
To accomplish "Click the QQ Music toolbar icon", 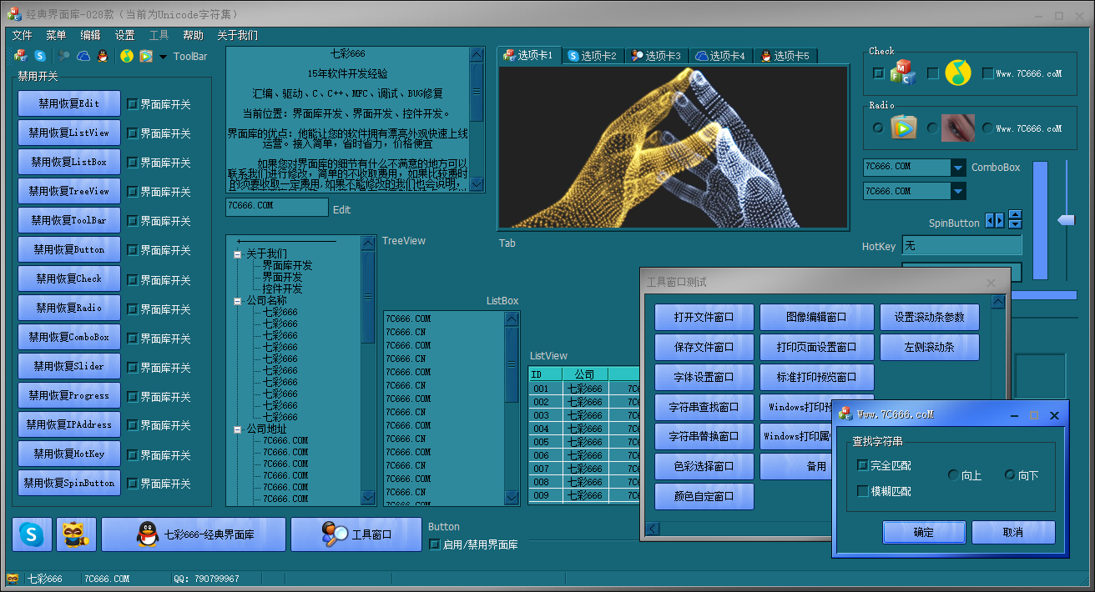I will pos(127,56).
